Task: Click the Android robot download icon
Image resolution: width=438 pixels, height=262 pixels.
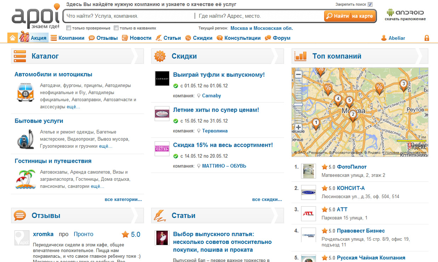Action: [x=390, y=12]
